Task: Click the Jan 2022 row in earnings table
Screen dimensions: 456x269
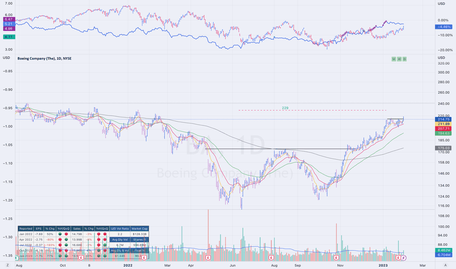Action: pos(84,234)
